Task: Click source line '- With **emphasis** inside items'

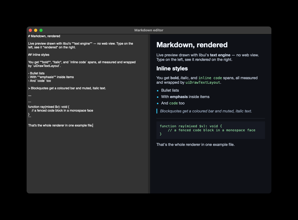Action: 51,77
